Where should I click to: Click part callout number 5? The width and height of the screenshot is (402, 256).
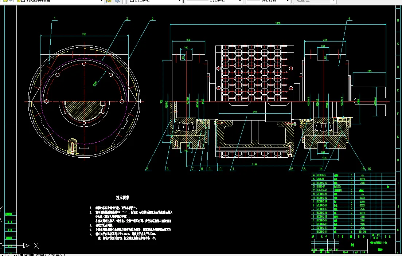coord(147,169)
